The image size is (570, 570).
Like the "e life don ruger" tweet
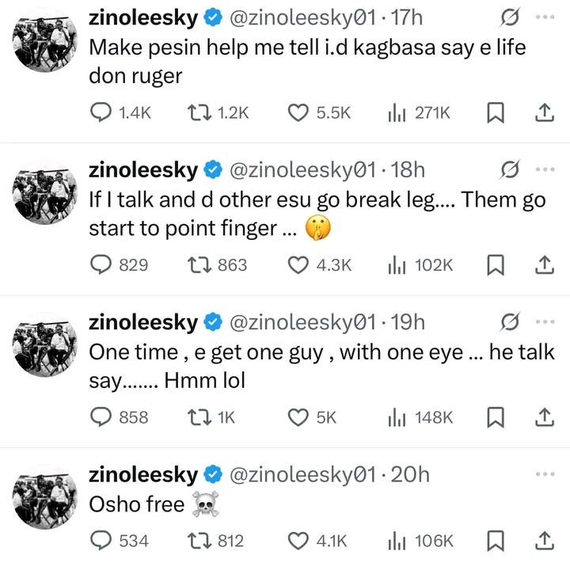coord(298,113)
